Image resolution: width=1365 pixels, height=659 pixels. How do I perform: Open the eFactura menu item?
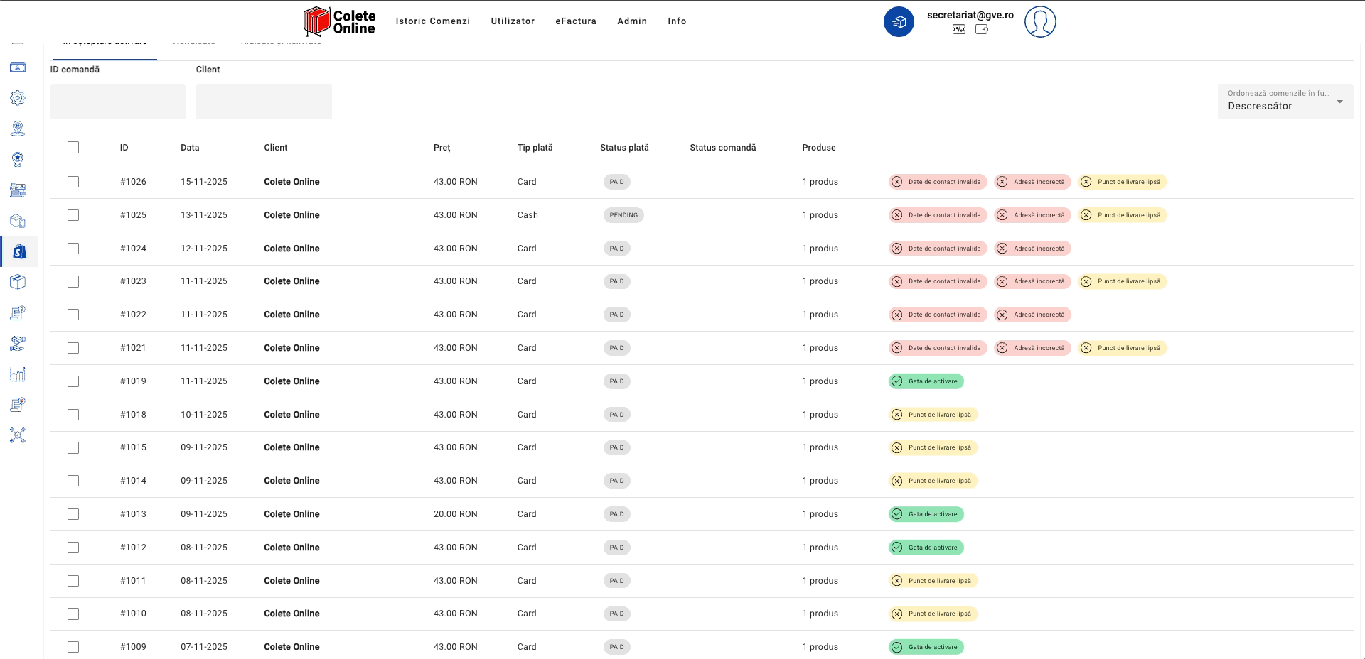tap(576, 21)
